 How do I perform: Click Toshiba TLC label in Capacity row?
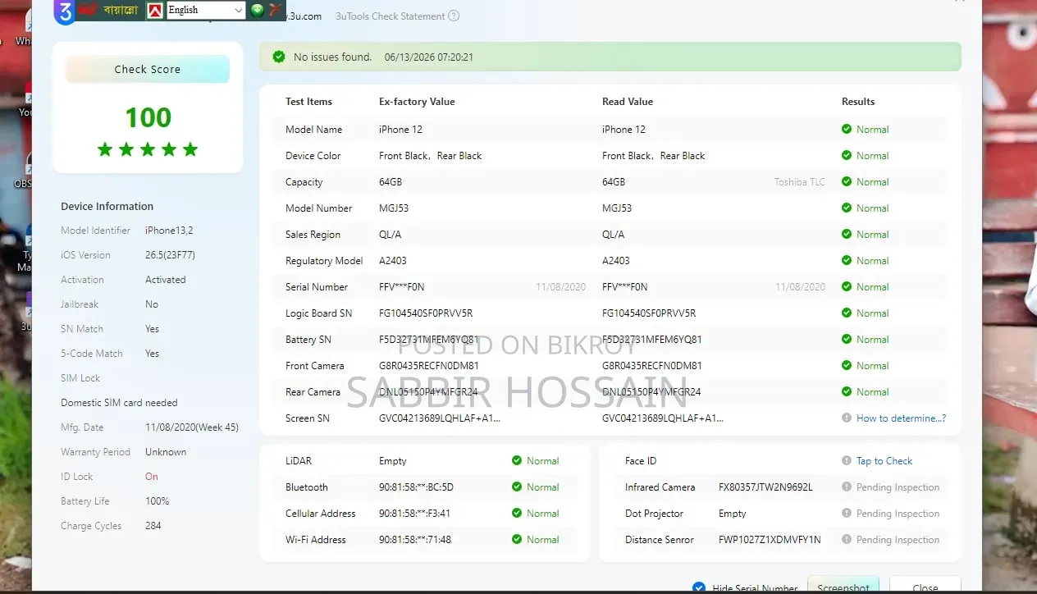point(800,182)
